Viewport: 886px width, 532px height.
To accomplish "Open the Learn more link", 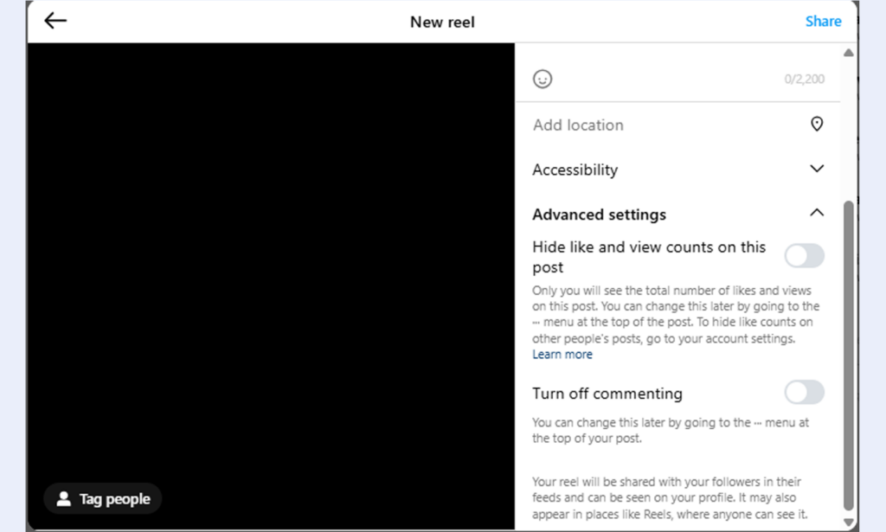I will click(x=562, y=355).
